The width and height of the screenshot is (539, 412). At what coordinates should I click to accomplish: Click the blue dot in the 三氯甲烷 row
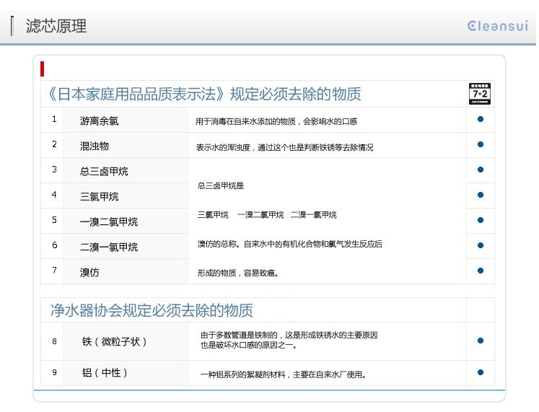point(481,195)
